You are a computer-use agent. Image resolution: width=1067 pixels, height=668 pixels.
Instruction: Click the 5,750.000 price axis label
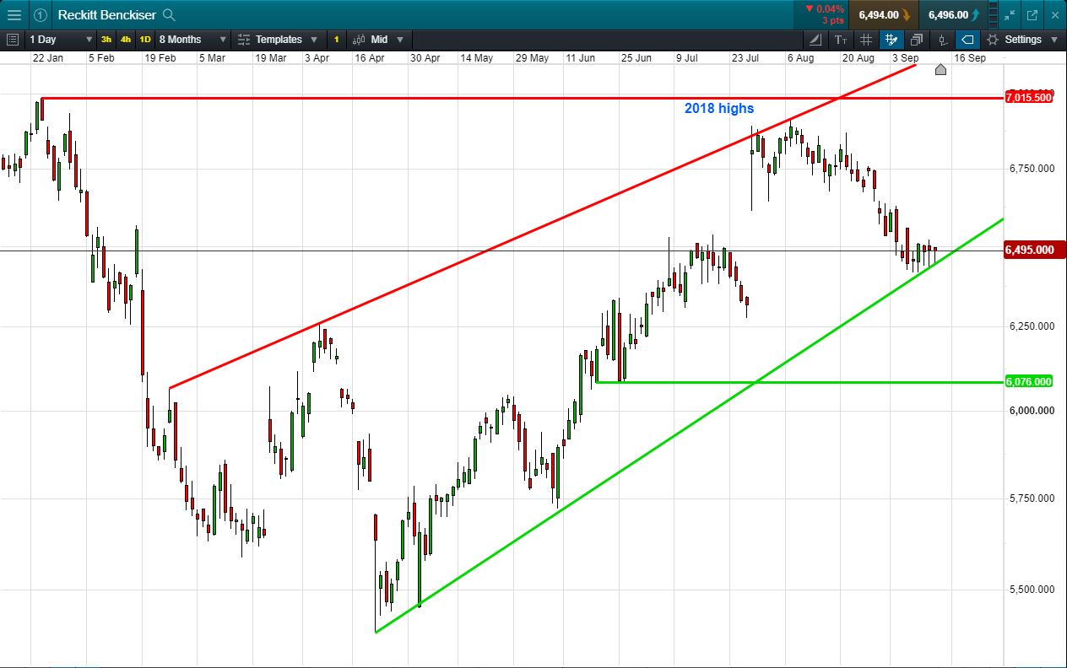click(x=1032, y=498)
